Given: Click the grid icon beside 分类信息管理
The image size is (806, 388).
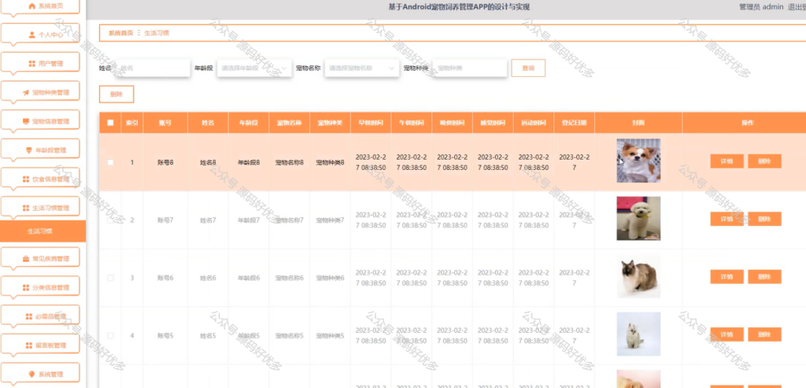Looking at the screenshot, I should coord(26,288).
